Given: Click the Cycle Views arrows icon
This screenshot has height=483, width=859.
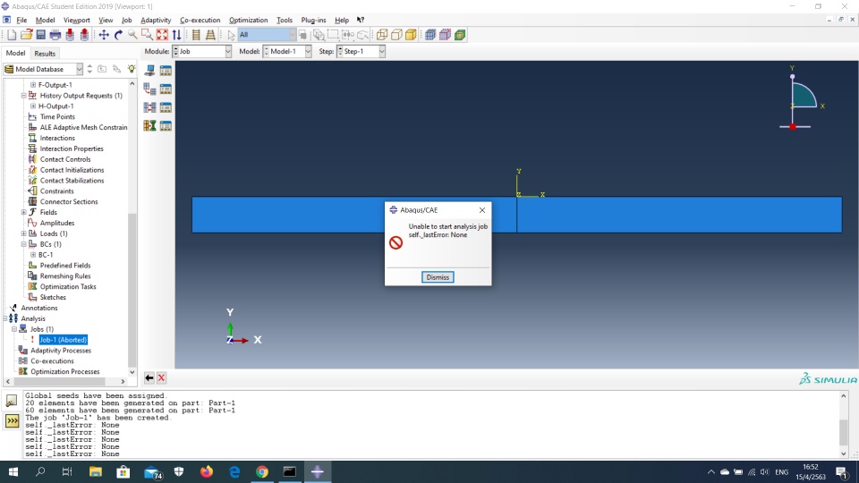Looking at the screenshot, I should [176, 35].
